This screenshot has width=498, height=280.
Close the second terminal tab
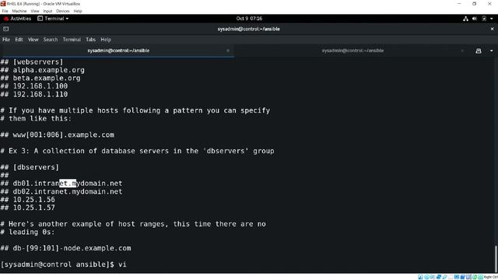[462, 51]
